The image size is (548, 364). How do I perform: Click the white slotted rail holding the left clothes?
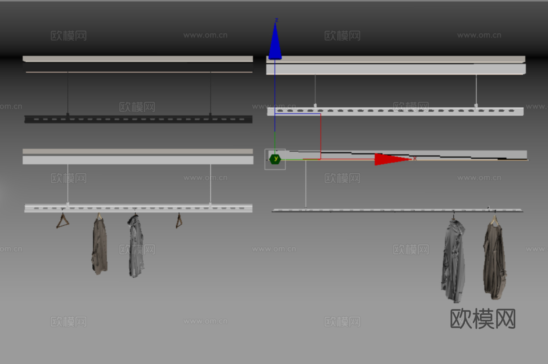[138, 208]
